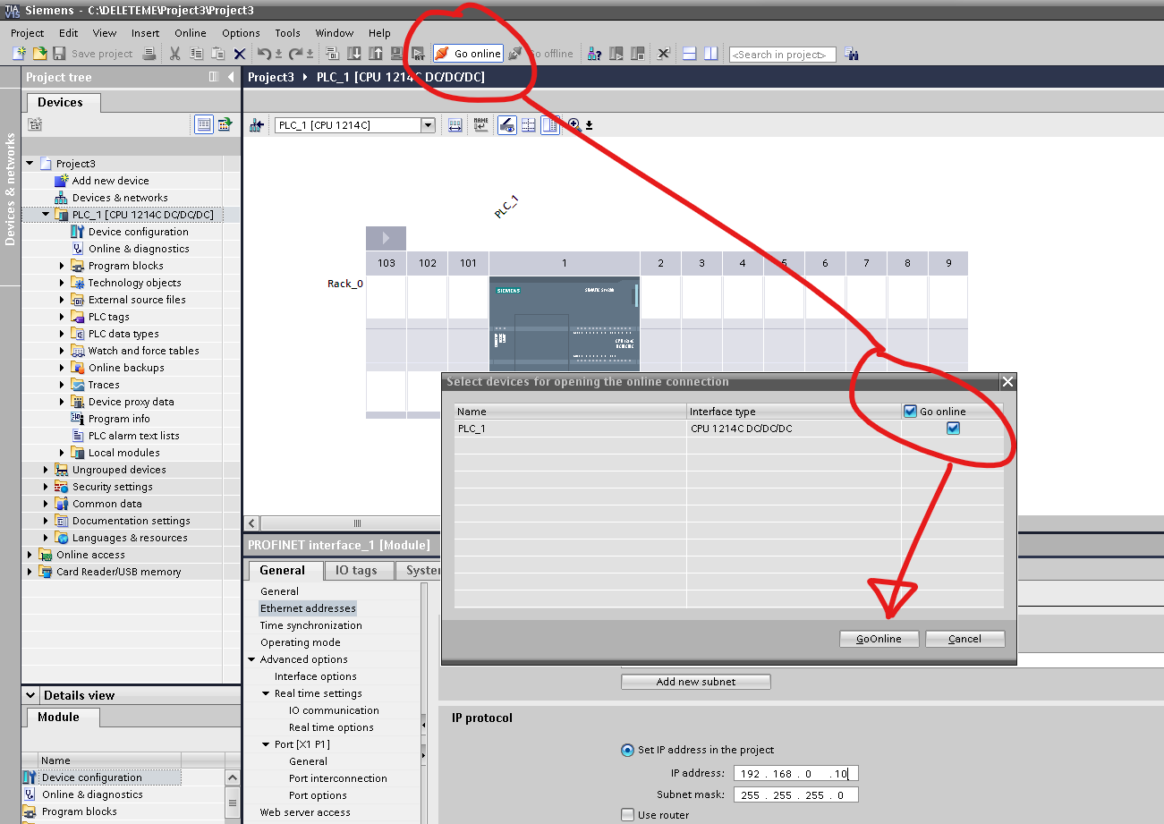Screen dimensions: 1164x824
Task: Click the Copy toolbar icon
Action: tap(196, 54)
